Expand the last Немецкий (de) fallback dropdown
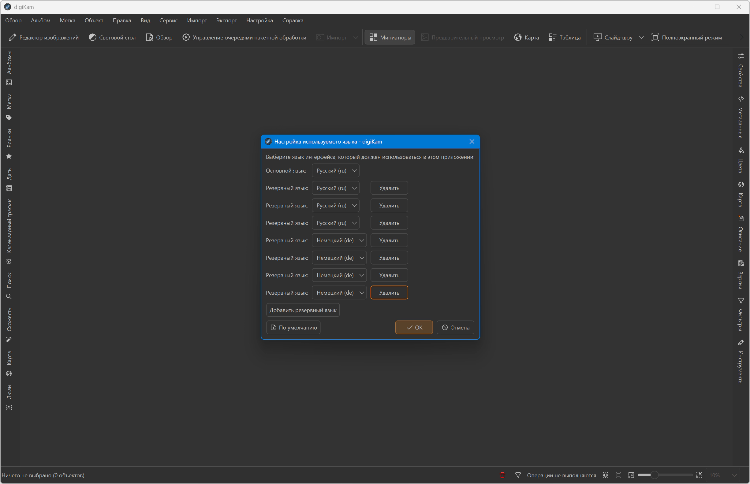 339,292
